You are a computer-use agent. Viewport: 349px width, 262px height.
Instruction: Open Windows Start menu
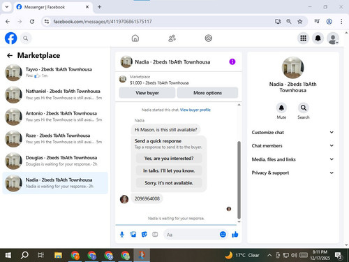pyautogui.click(x=8, y=255)
